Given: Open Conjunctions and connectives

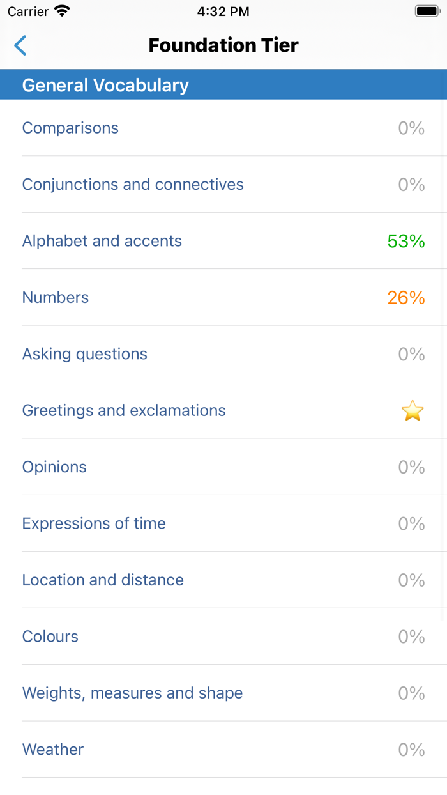Looking at the screenshot, I should [x=133, y=184].
